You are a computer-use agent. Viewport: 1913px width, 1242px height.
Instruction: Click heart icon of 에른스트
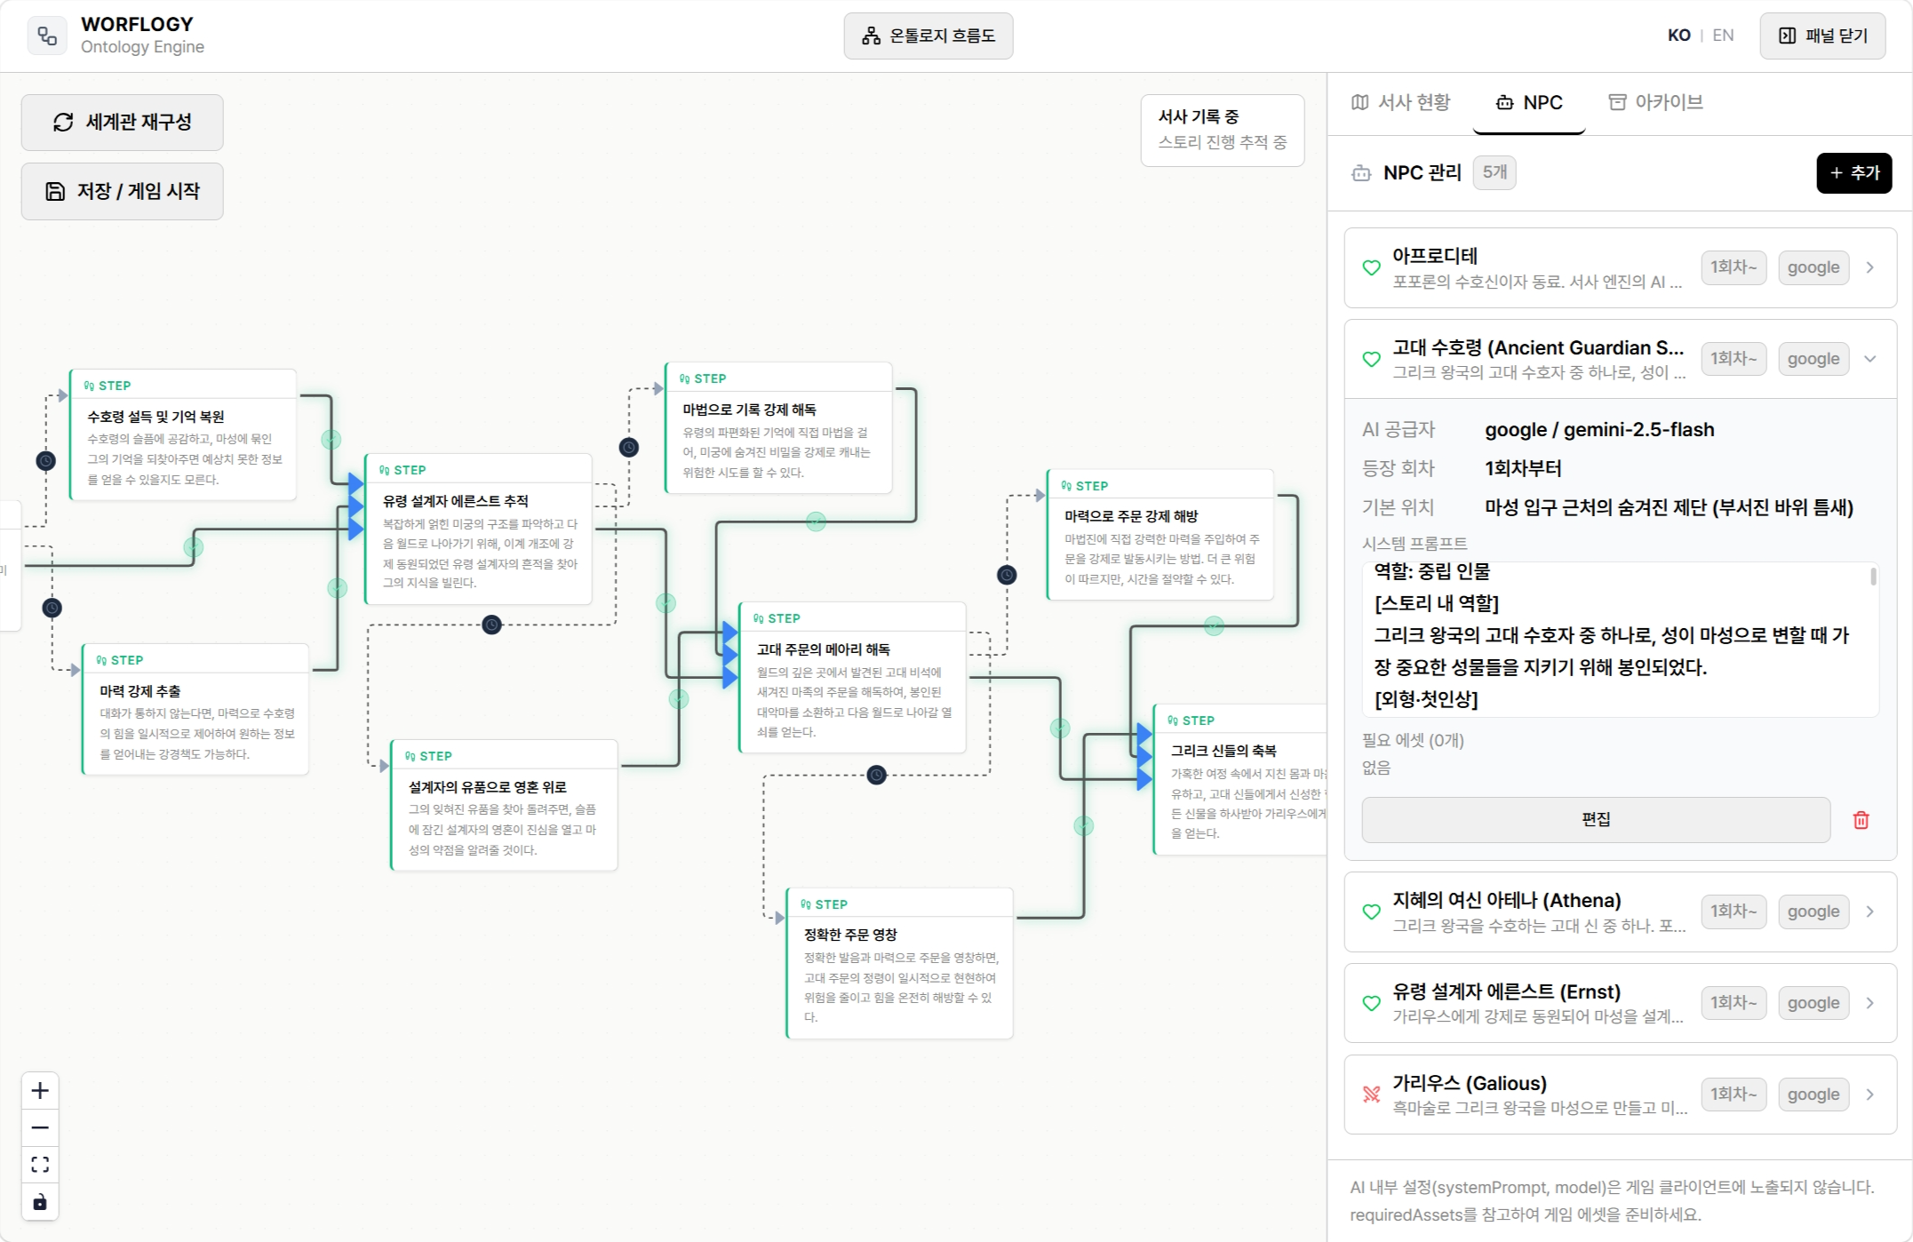[x=1372, y=1003]
